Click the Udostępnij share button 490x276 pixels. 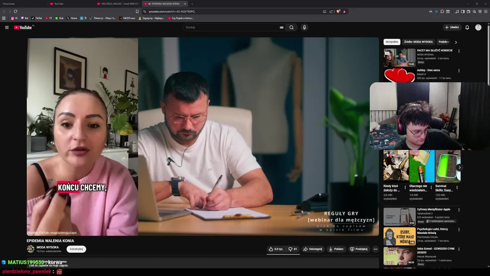[312, 249]
